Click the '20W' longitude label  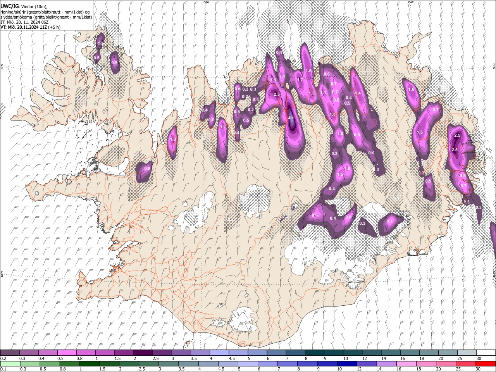coord(206,2)
